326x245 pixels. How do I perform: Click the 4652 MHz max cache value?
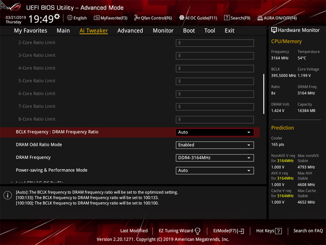[306, 202]
